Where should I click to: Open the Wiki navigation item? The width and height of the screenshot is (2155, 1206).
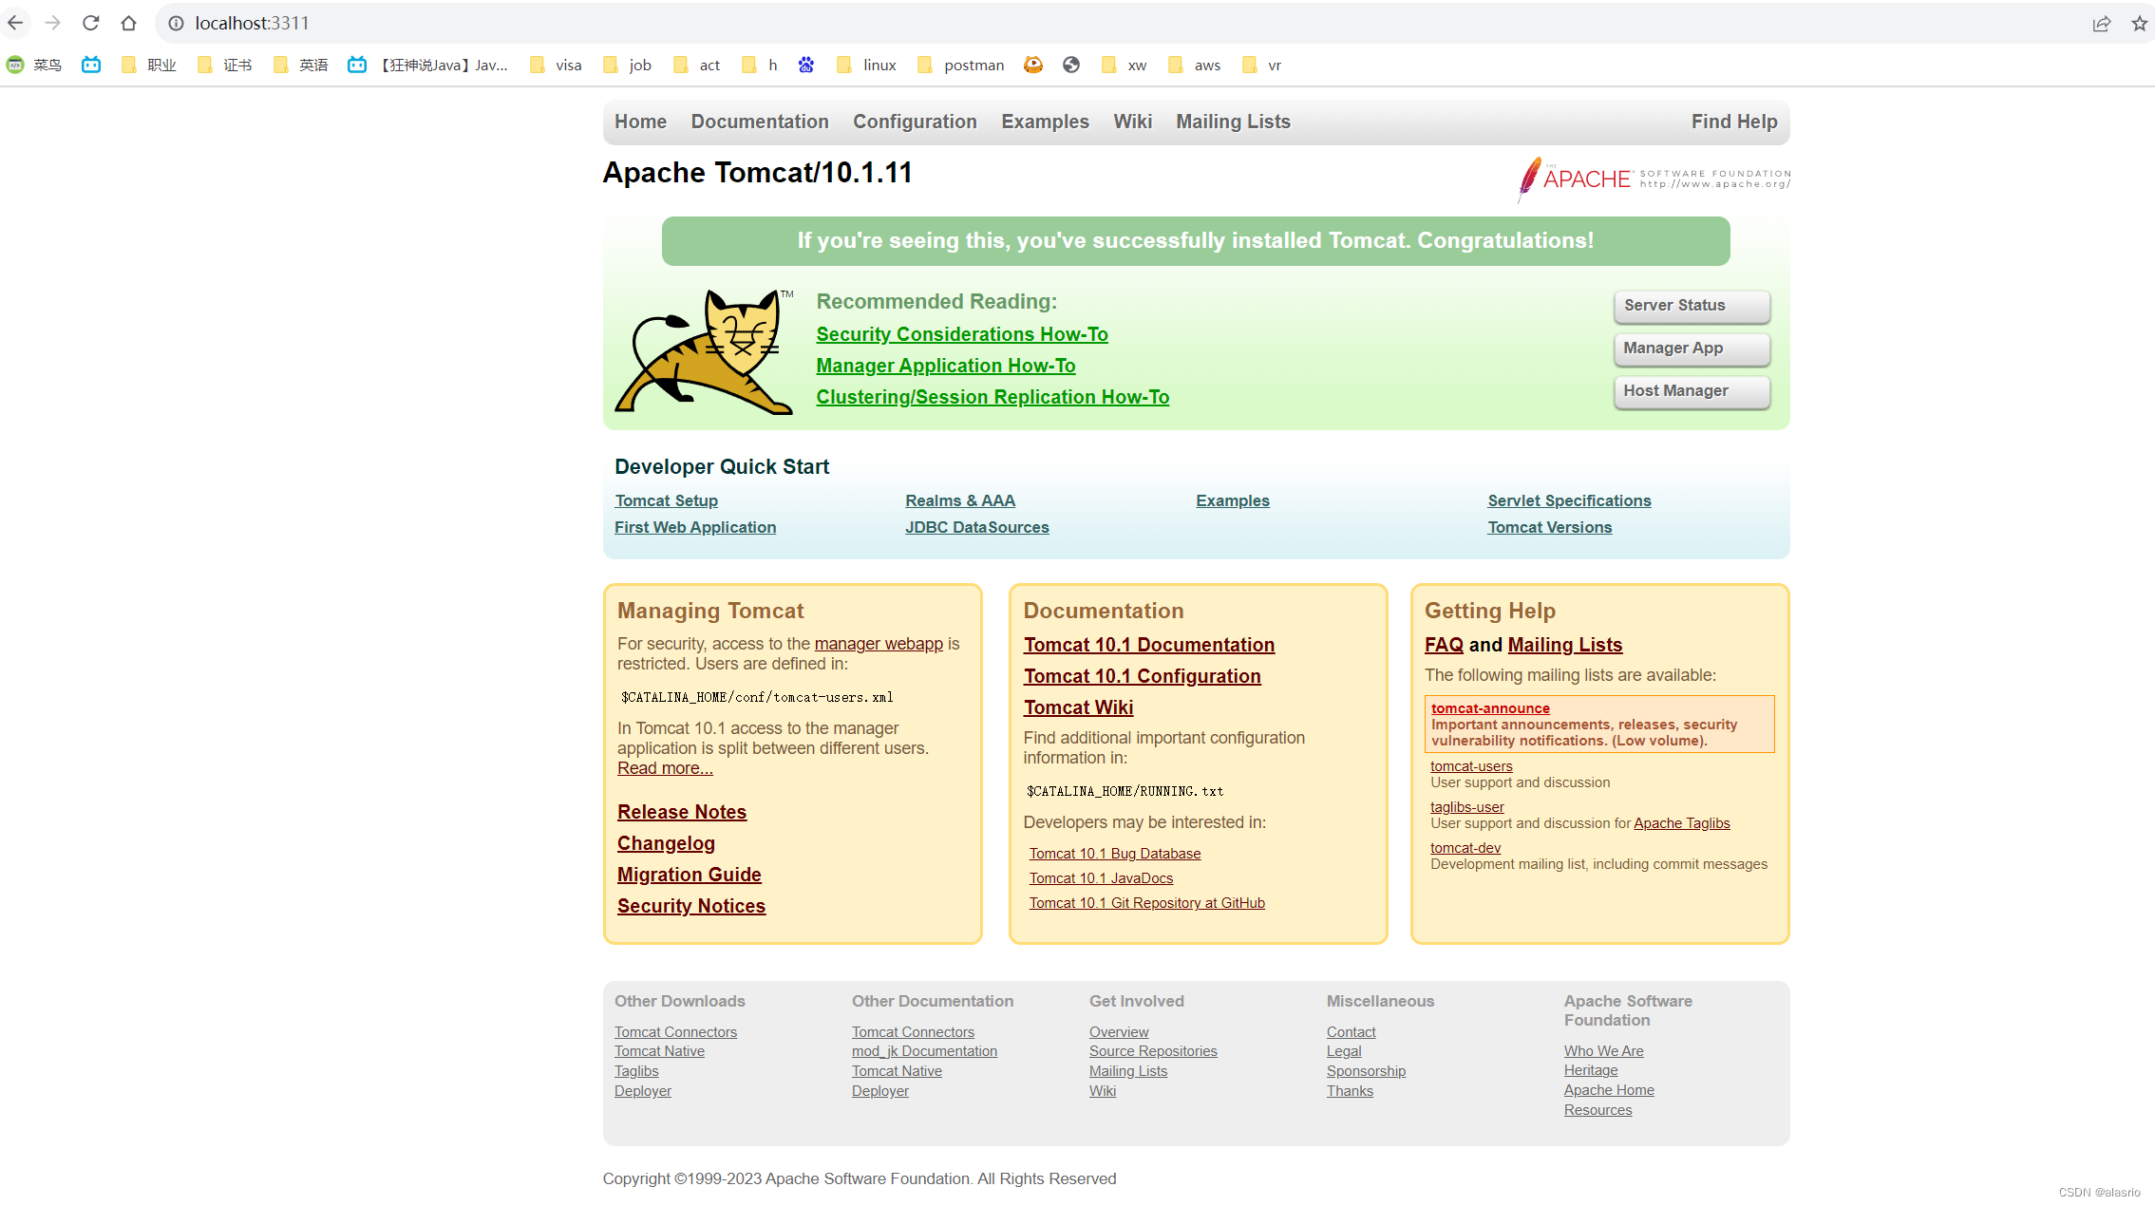(x=1132, y=122)
